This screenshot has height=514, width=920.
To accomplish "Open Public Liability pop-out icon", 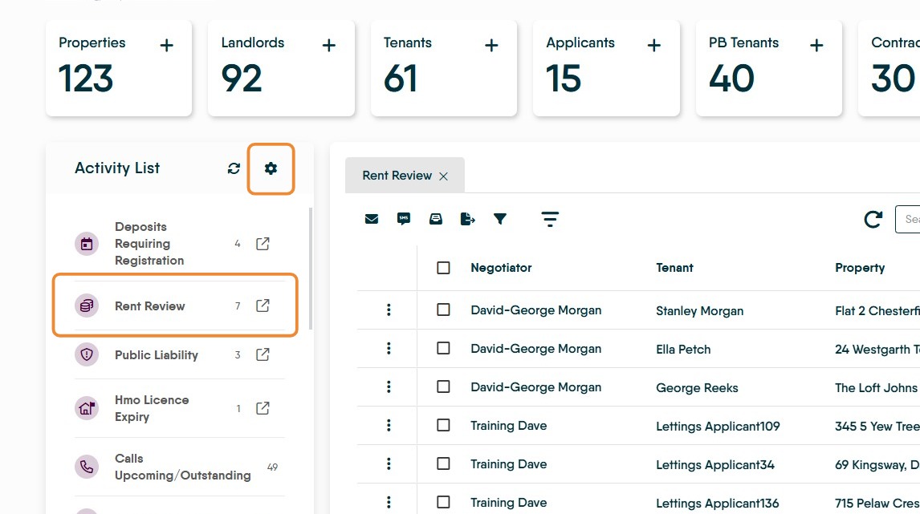I will (263, 354).
